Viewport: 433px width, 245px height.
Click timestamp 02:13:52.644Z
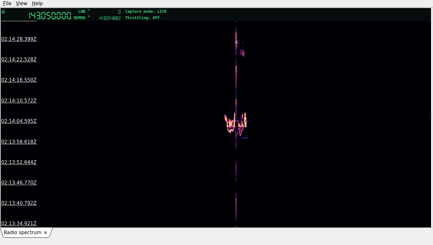19,162
